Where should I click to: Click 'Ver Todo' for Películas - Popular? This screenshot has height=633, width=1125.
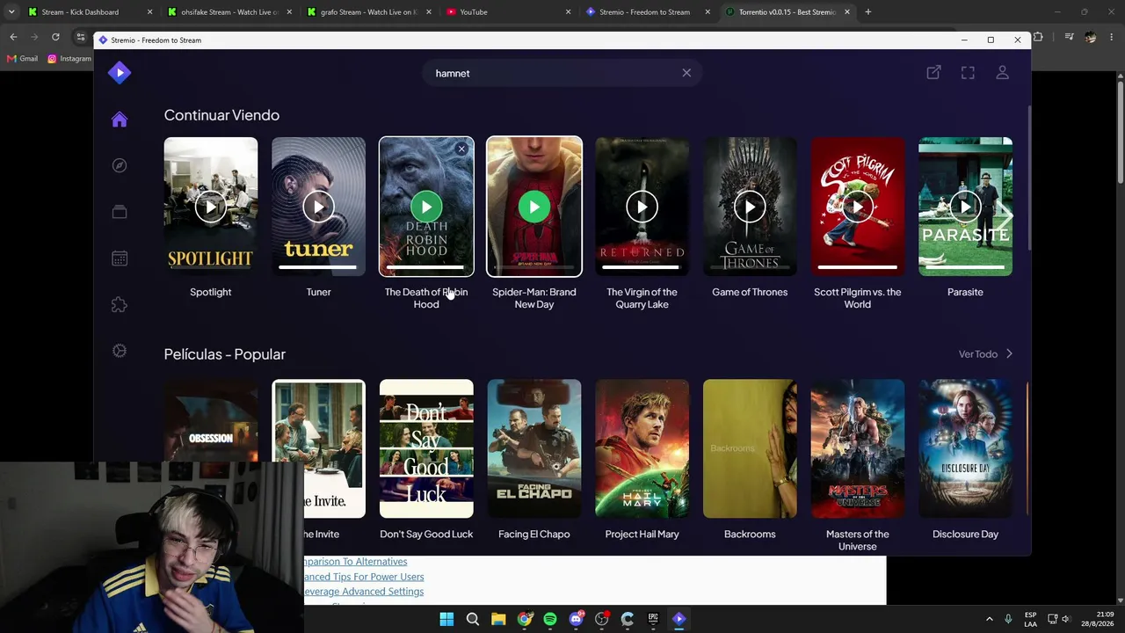point(985,354)
